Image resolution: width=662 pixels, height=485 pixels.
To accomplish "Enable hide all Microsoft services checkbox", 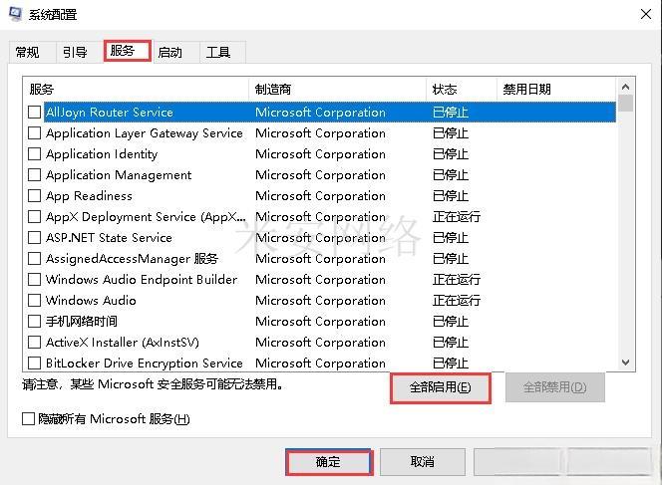I will pyautogui.click(x=29, y=419).
